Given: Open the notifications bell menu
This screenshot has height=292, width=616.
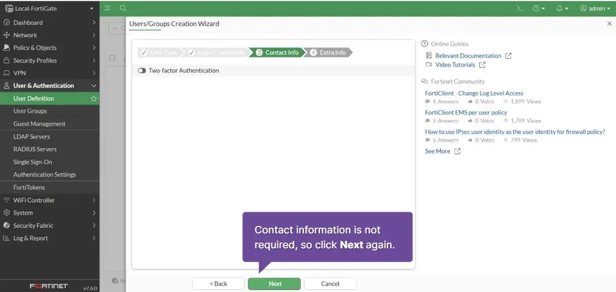Looking at the screenshot, I should coord(563,8).
